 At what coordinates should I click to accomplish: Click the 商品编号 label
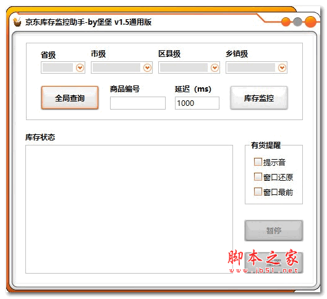click(x=125, y=89)
